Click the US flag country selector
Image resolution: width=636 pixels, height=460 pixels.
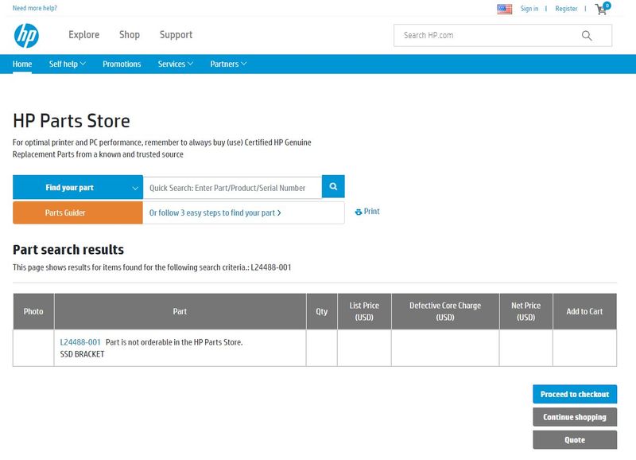504,9
